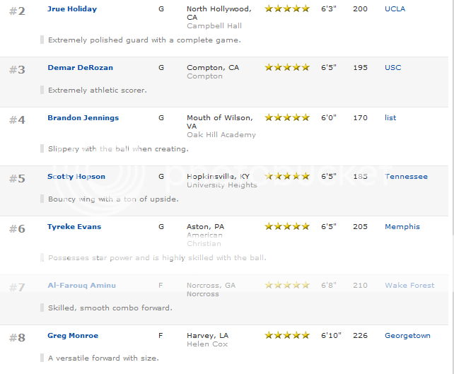Click the UCLA school link

click(395, 9)
